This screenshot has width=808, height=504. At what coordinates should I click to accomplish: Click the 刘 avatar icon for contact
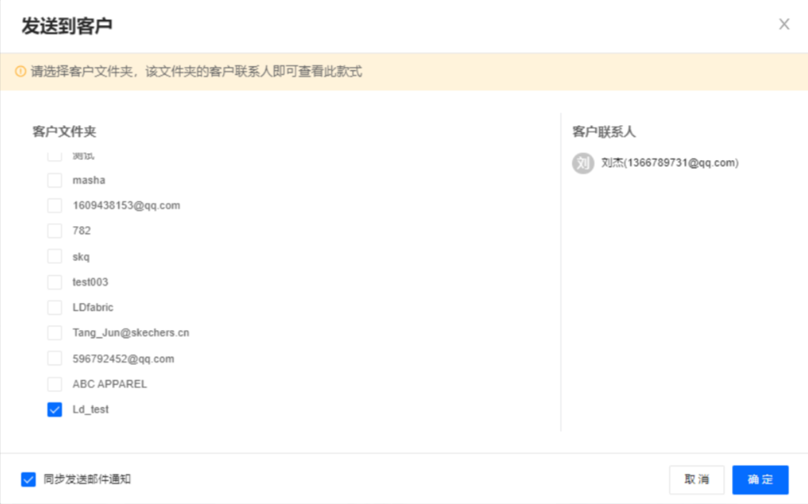[x=583, y=163]
